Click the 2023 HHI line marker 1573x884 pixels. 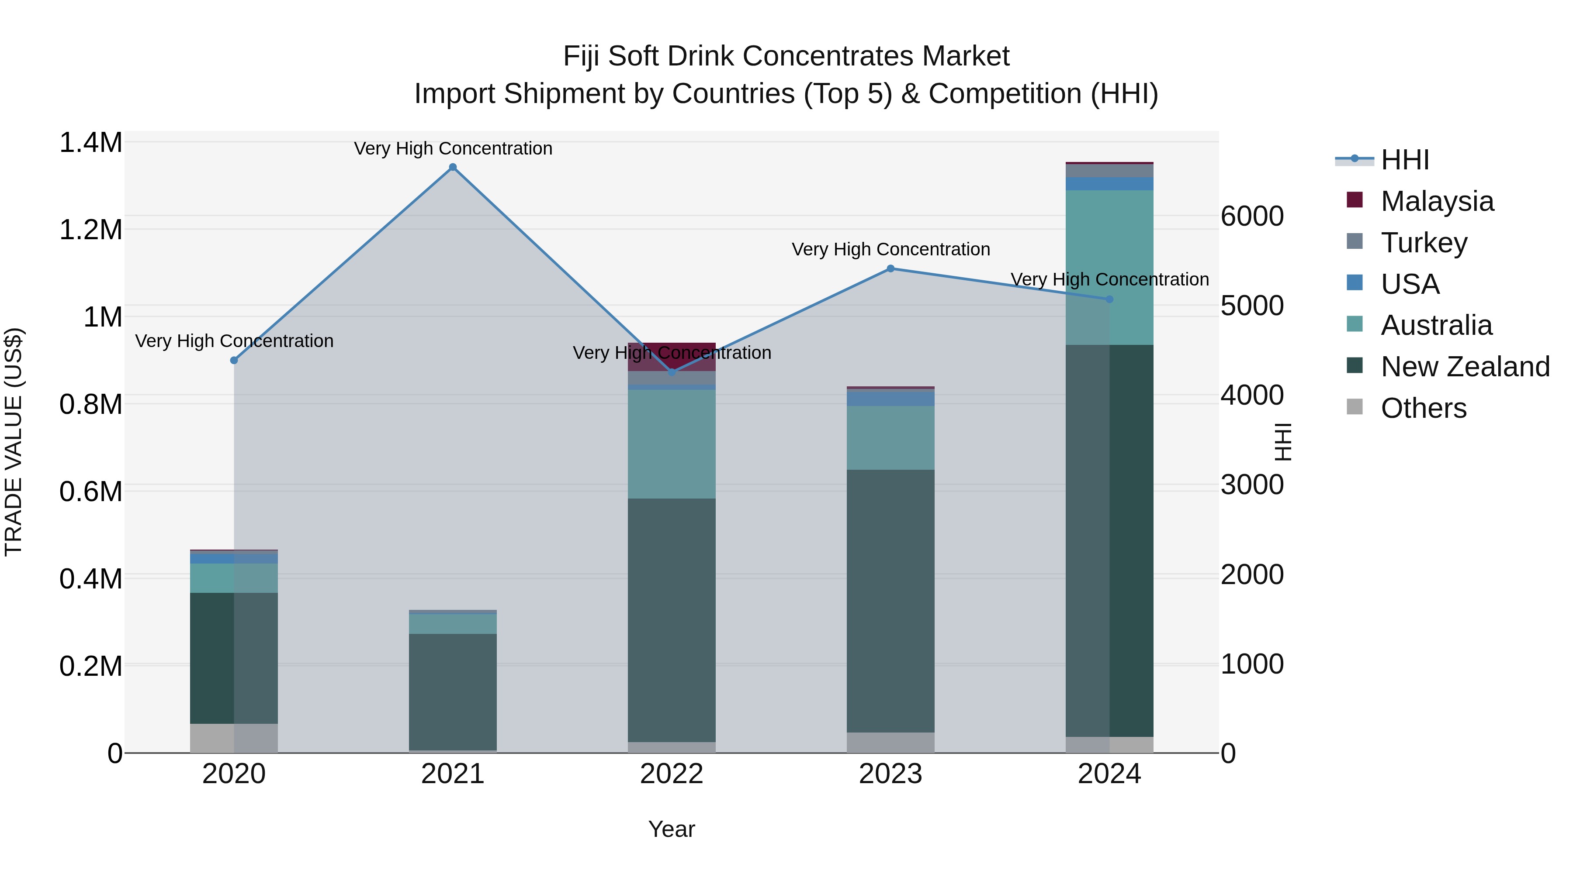(891, 268)
